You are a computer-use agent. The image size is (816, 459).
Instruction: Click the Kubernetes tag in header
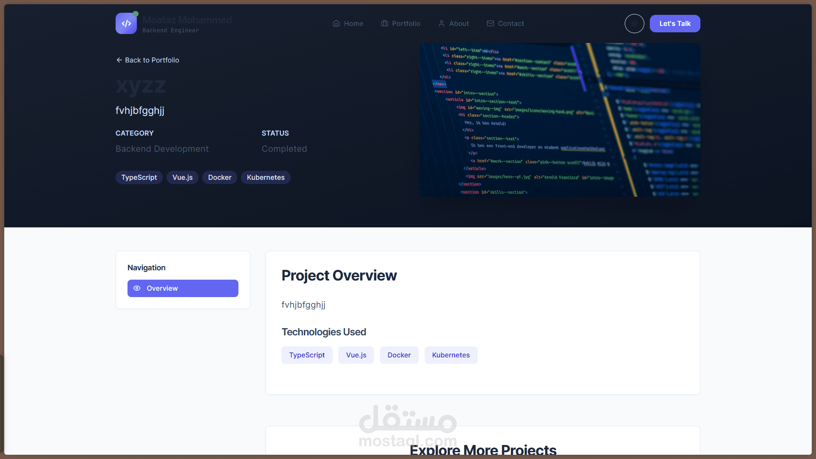(x=266, y=177)
